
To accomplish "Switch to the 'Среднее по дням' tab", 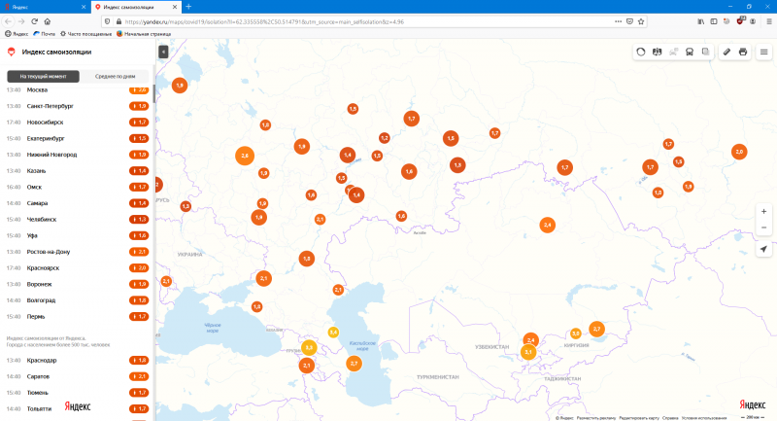I will [115, 77].
